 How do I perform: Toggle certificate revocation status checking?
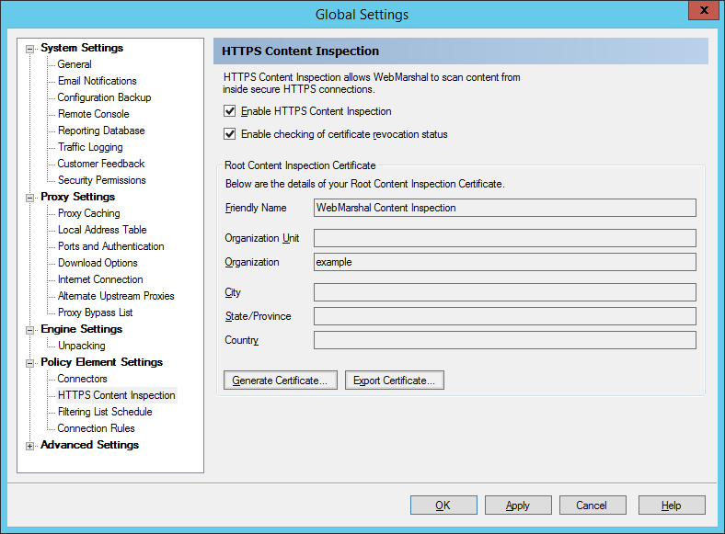tap(230, 134)
